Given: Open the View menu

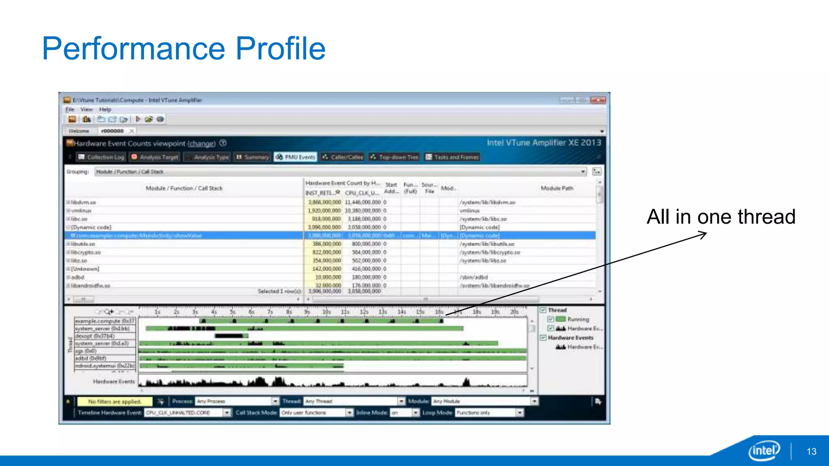Looking at the screenshot, I should 86,110.
